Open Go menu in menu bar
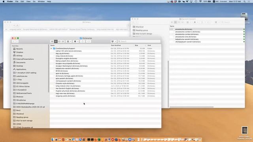 click(x=34, y=2)
